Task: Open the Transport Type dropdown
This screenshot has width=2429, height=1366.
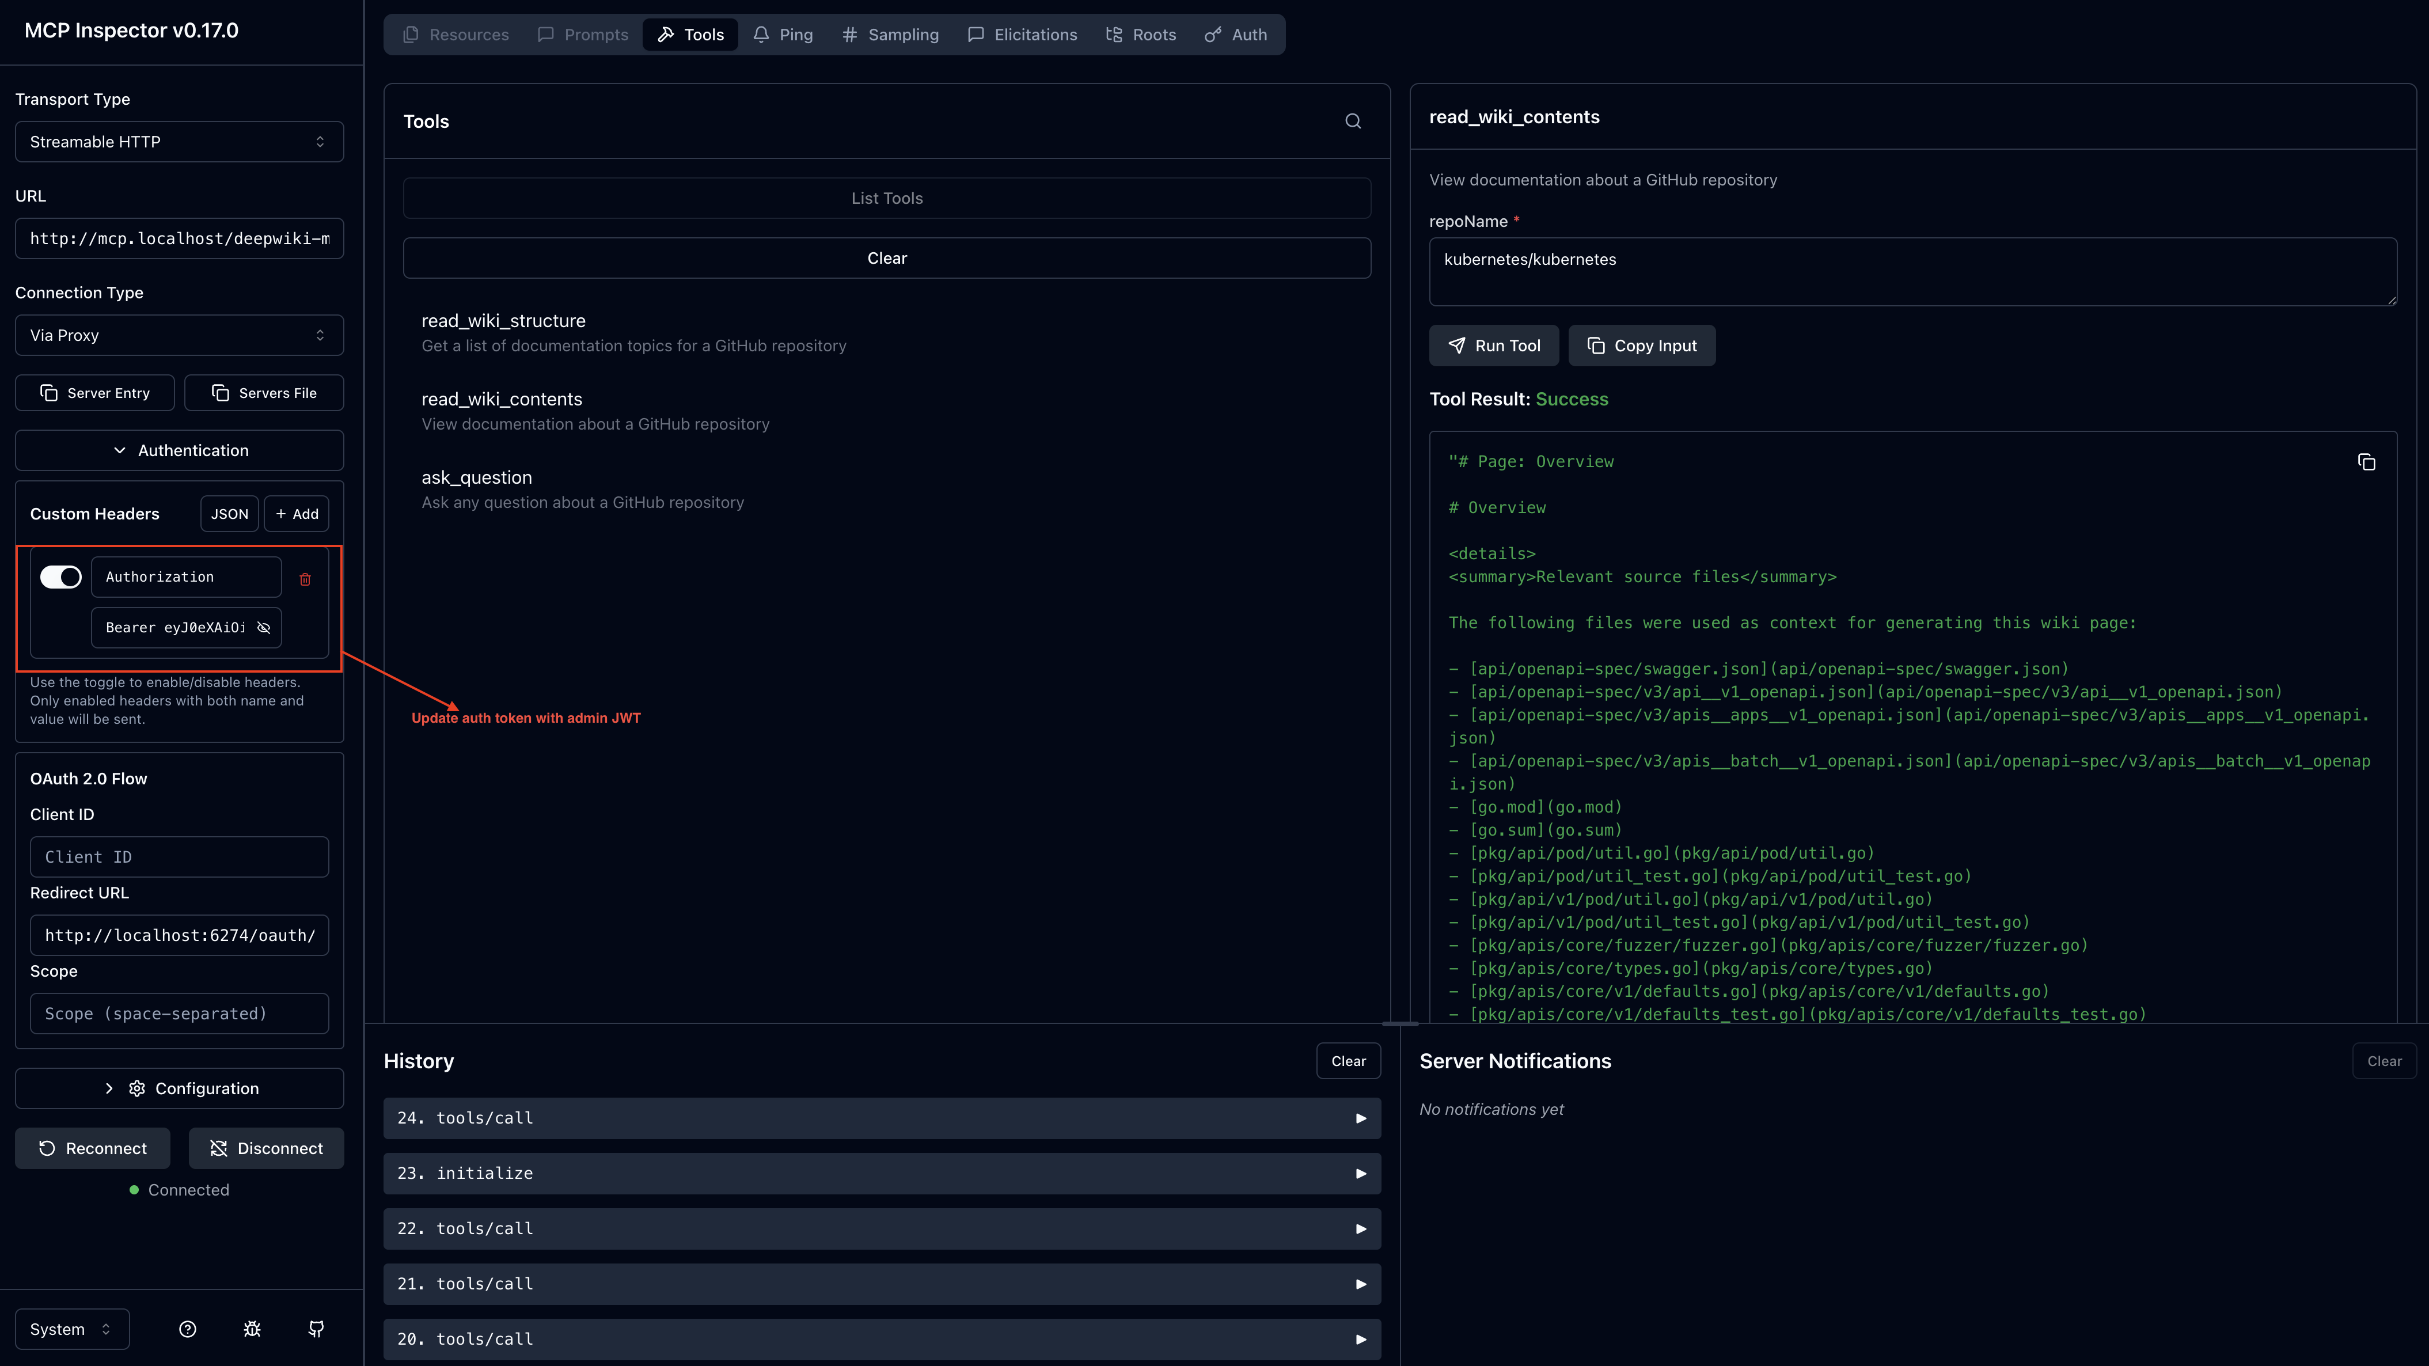Action: click(x=179, y=142)
